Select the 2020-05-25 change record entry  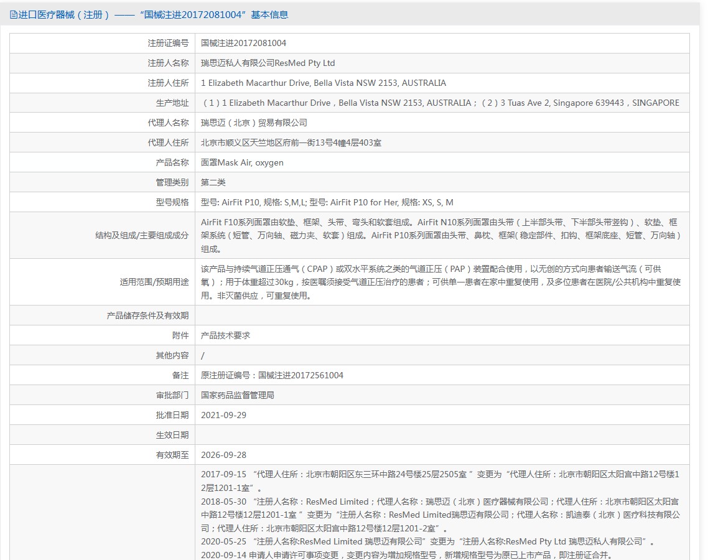(428, 542)
